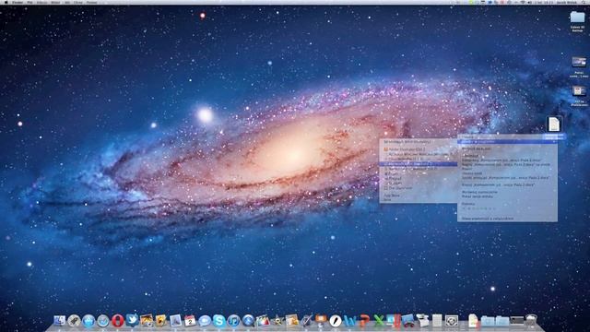Choose Wyrównaj zaznaczone in context menu
The height and width of the screenshot is (332, 590).
click(507, 192)
